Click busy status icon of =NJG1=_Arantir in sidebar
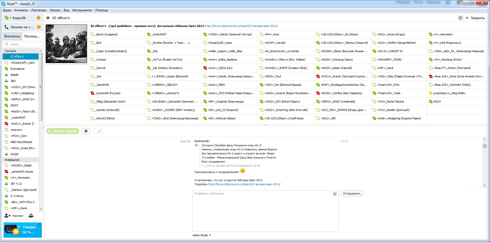 pyautogui.click(x=6, y=124)
